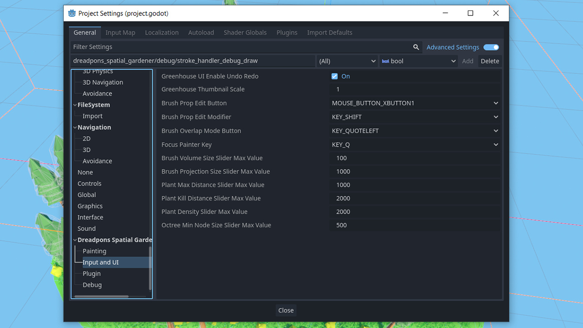Click the category tree horizontal scrollbar

click(x=102, y=297)
